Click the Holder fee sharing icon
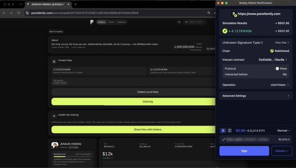The width and height of the screenshot is (296, 168). 54,116
